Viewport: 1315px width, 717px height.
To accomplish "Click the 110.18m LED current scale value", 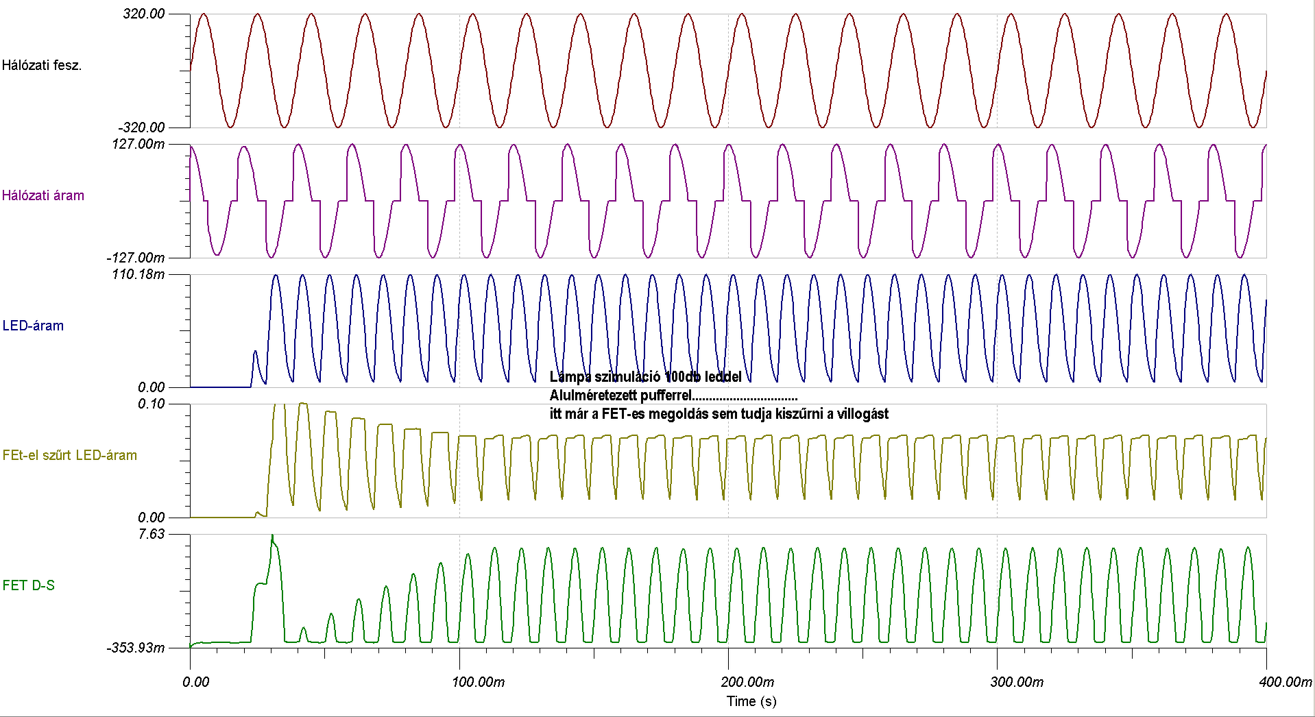I will (138, 274).
